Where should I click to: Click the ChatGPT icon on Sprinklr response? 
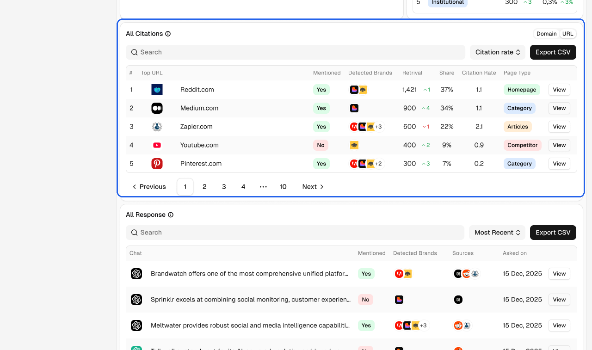[x=136, y=300]
